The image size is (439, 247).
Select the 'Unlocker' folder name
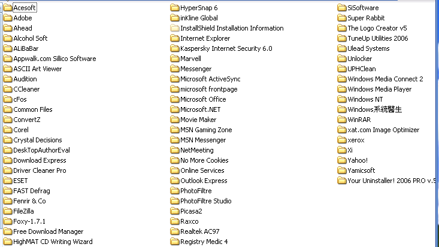(x=360, y=59)
